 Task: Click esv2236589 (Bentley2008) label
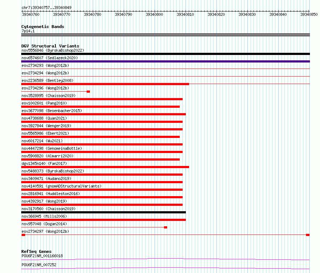(47, 80)
